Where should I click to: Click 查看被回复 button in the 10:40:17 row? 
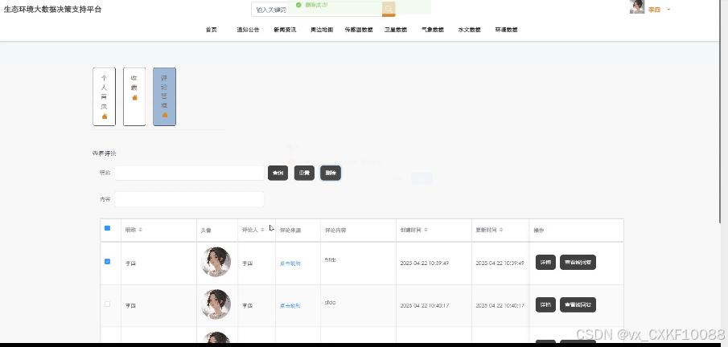click(578, 304)
